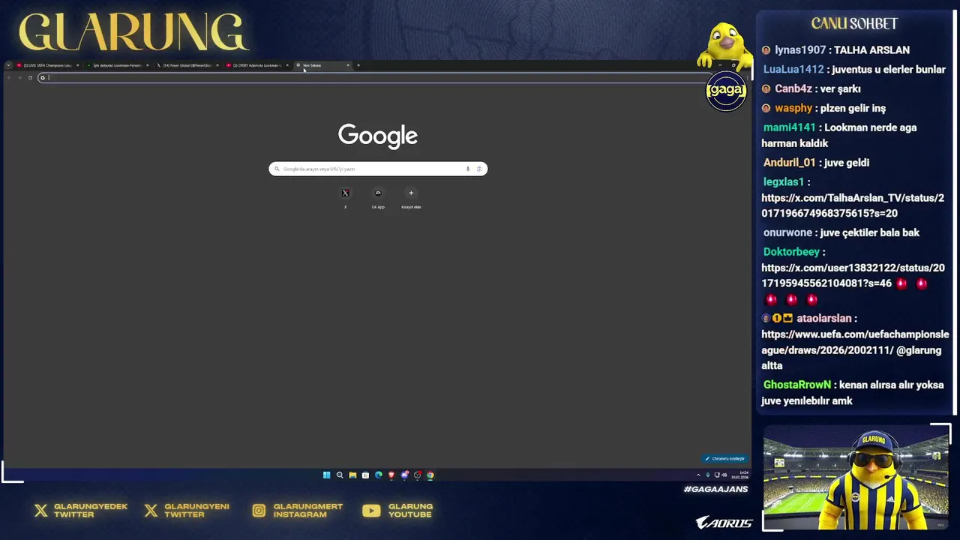
Task: Click username onurwone in chat
Action: 787,232
